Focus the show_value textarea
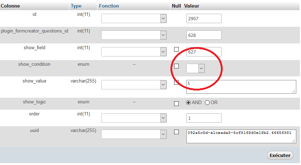Screen dimensions: 301x165 point(241,87)
